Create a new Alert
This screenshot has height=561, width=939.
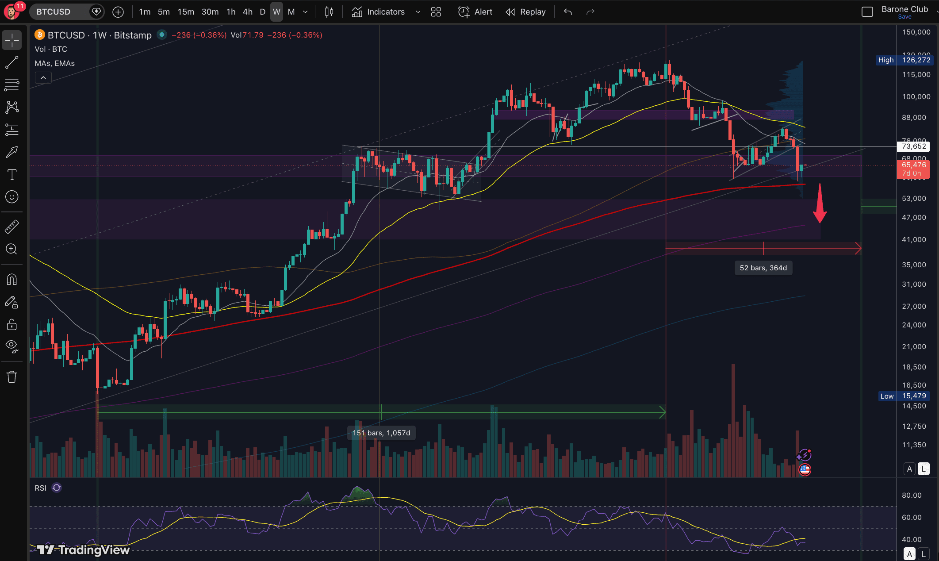(475, 12)
